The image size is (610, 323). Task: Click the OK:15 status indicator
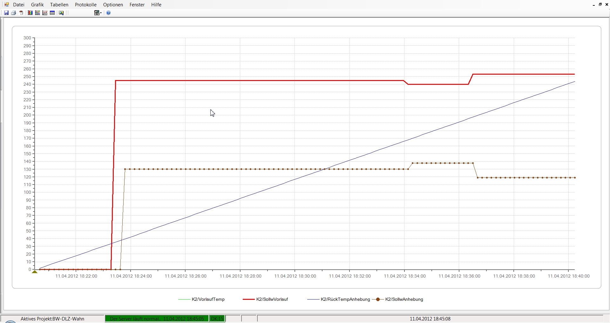(x=217, y=319)
